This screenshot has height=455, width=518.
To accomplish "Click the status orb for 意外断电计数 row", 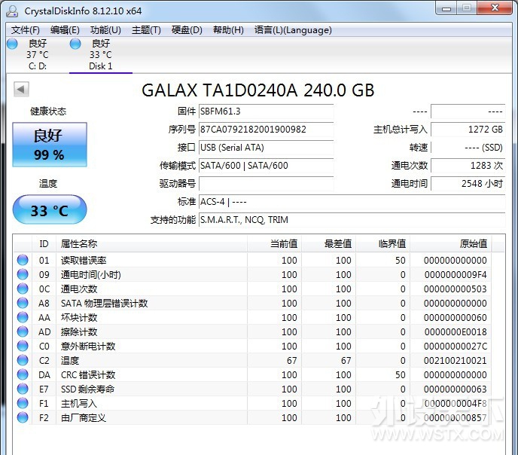I will pyautogui.click(x=23, y=346).
